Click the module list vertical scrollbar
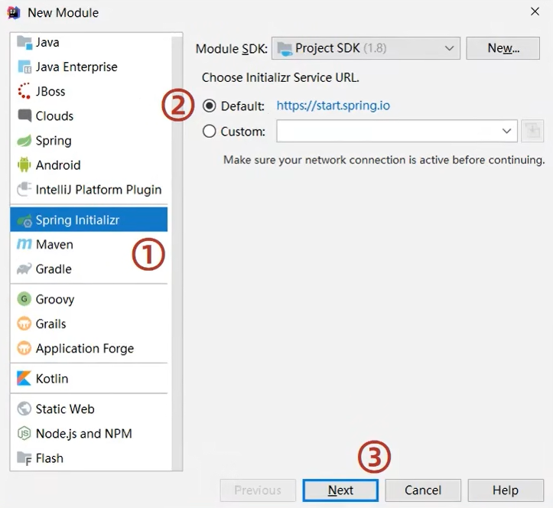553x508 pixels. tap(177, 252)
